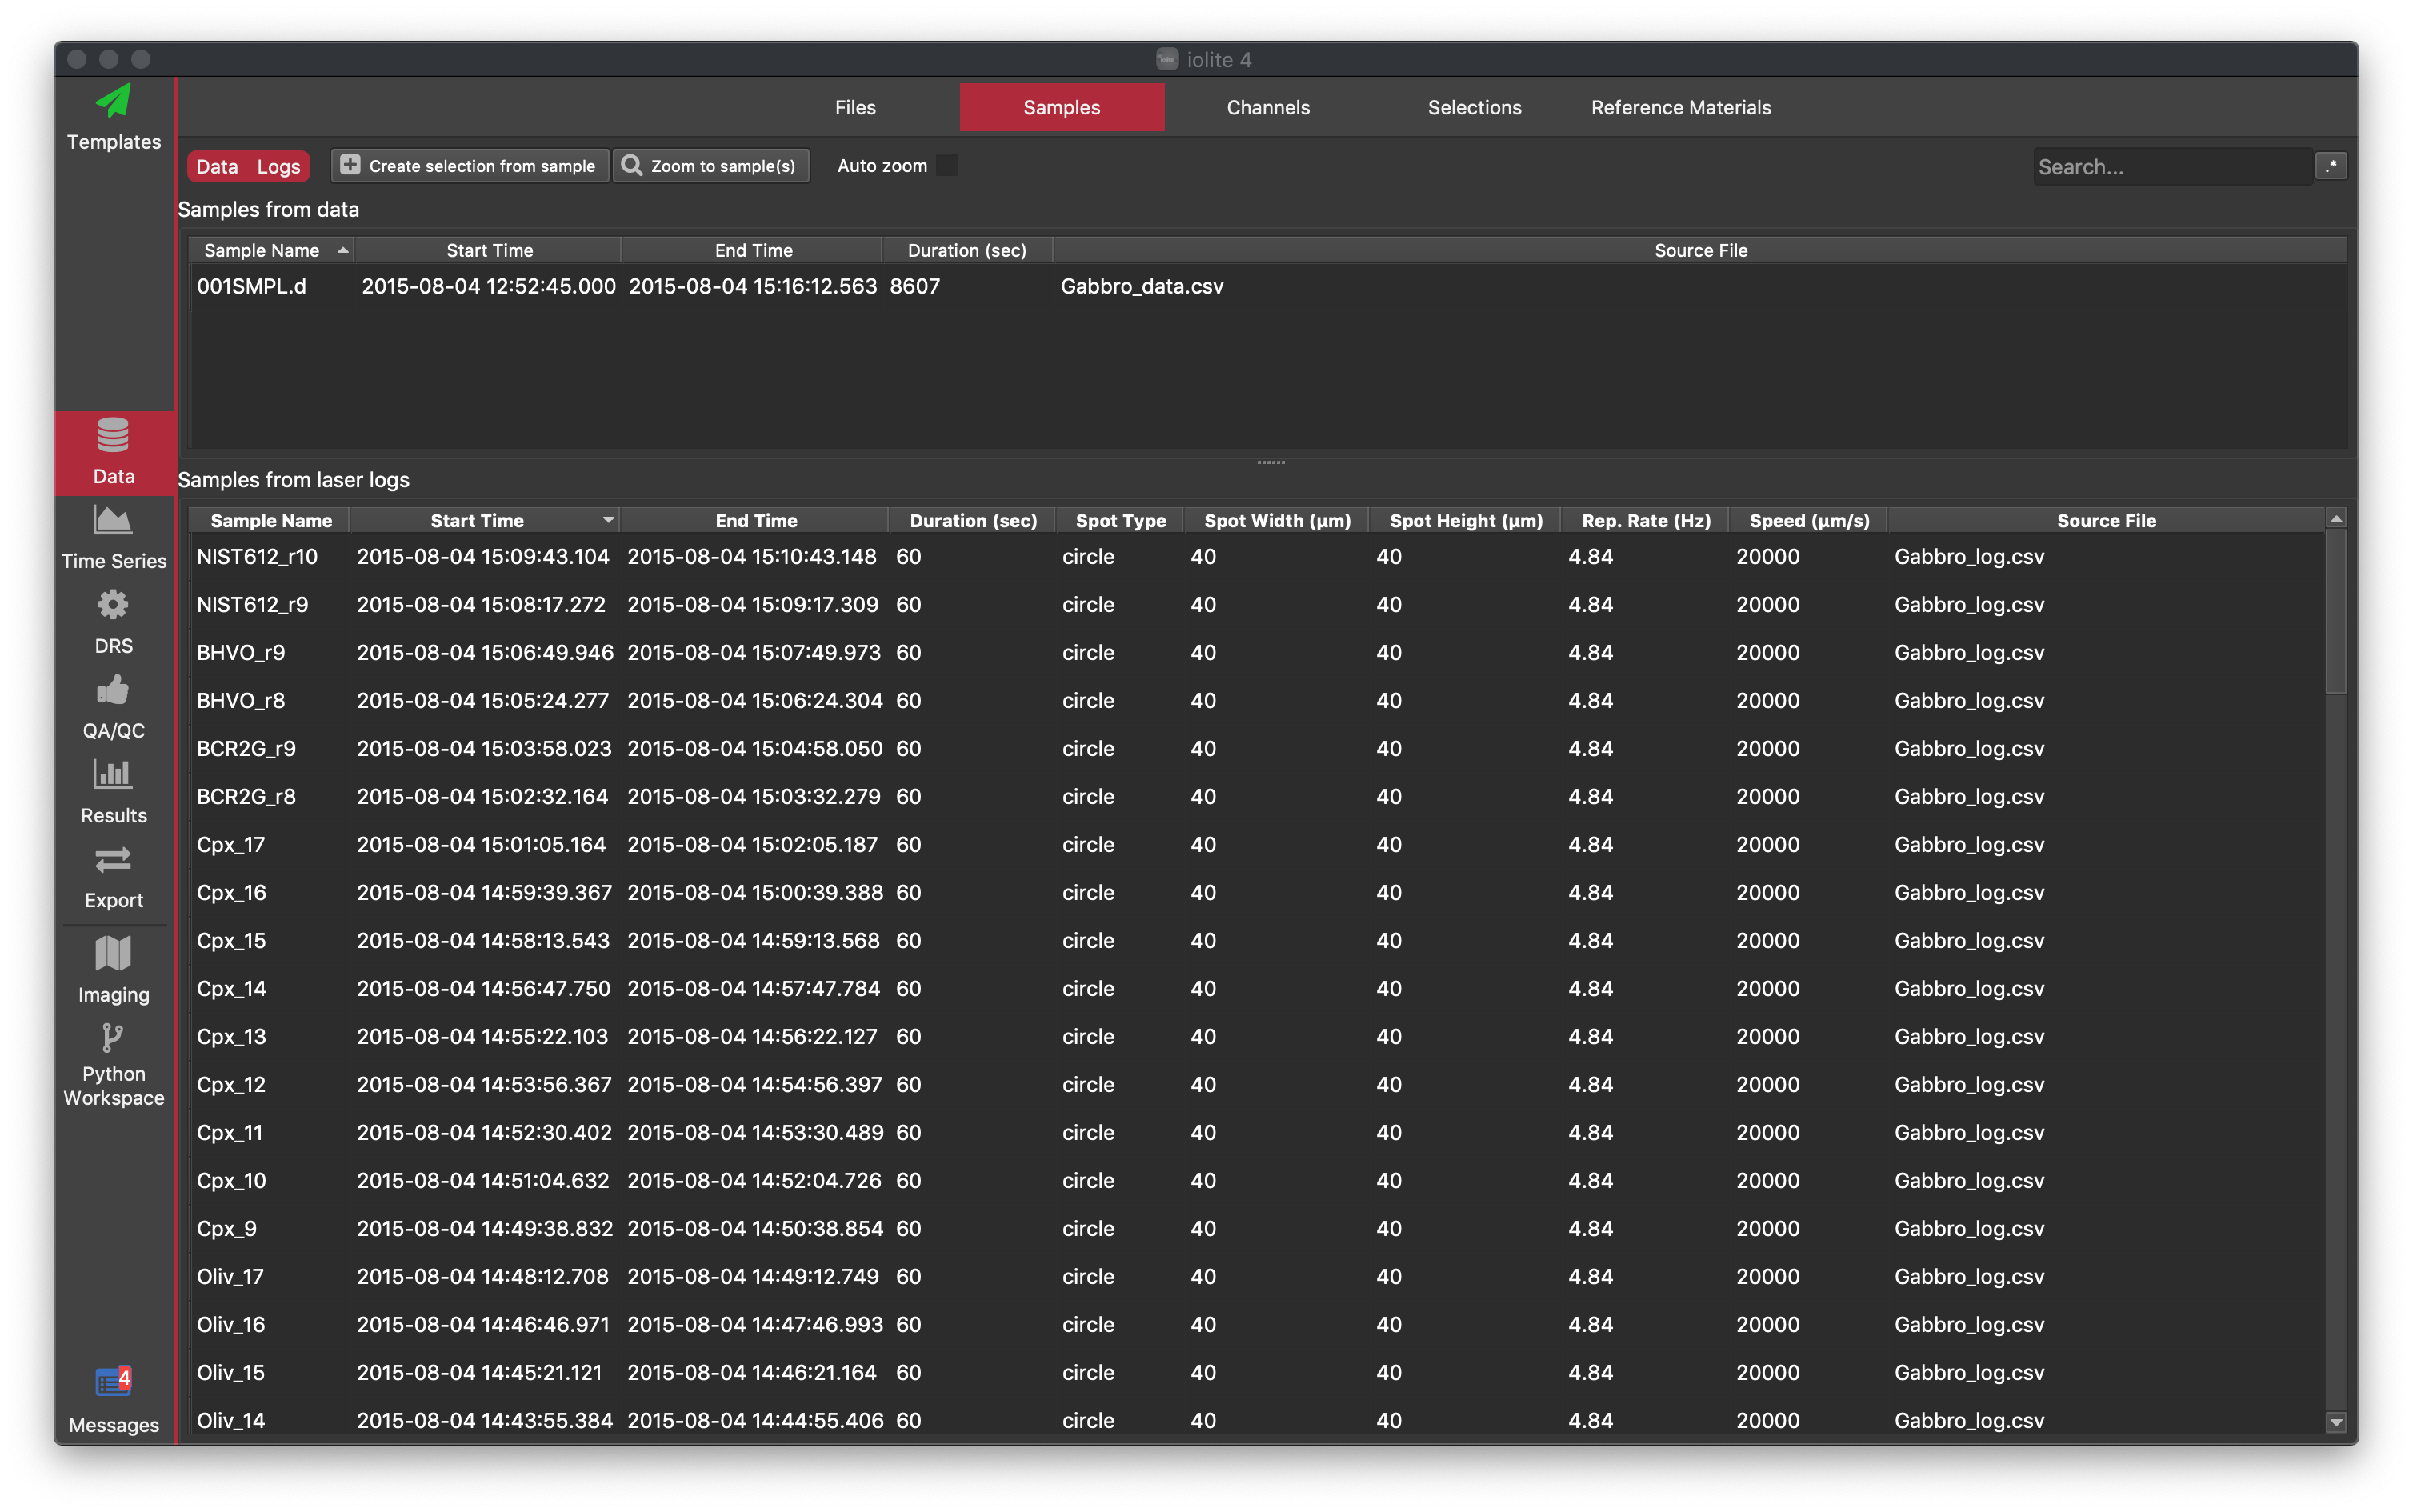2413x1512 pixels.
Task: Click the plus icon on Create selection
Action: click(350, 165)
